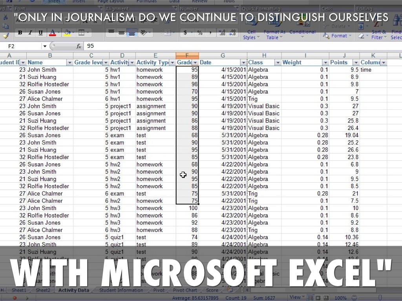The width and height of the screenshot is (402, 301).
Task: Open the Name column filter dropdown
Action: 69,63
